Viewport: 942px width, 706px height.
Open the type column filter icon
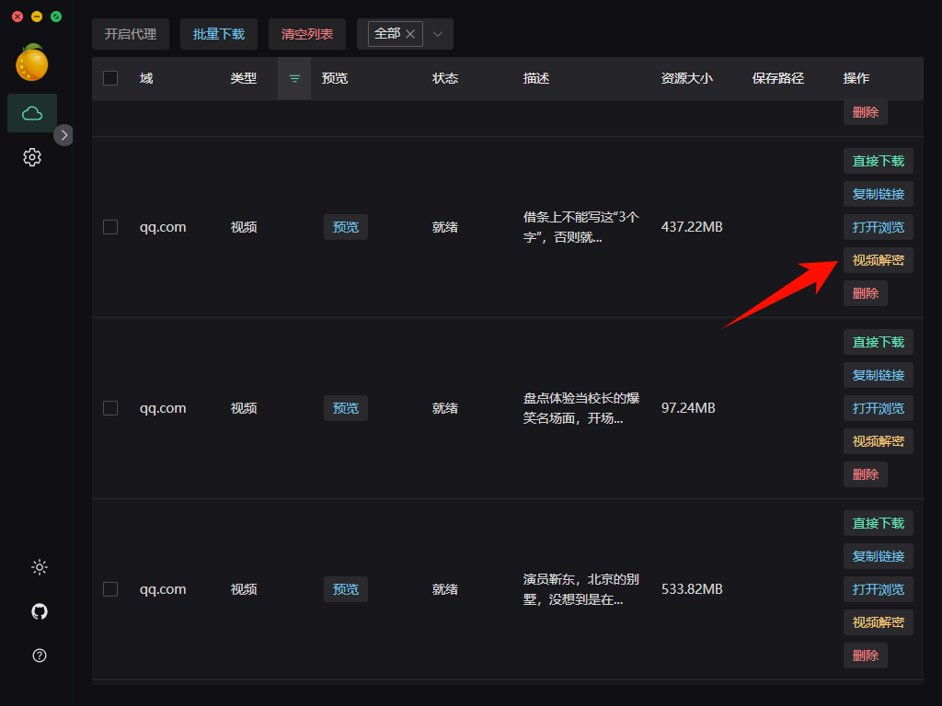(x=294, y=79)
